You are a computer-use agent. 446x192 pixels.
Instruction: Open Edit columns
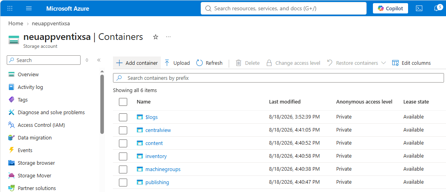pyautogui.click(x=411, y=63)
